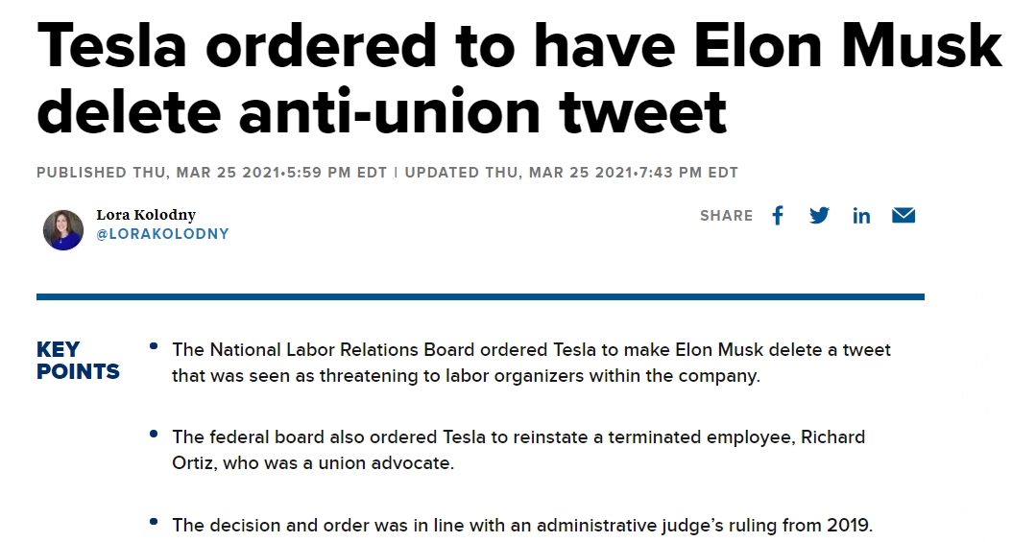Select the key point mentioning Richard Ortiz

518,450
